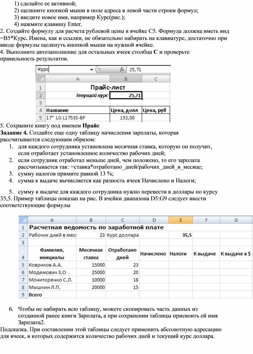Screen dimensions: 253x354
Task: Click the Цена, долл header cell
Action: tap(126, 110)
